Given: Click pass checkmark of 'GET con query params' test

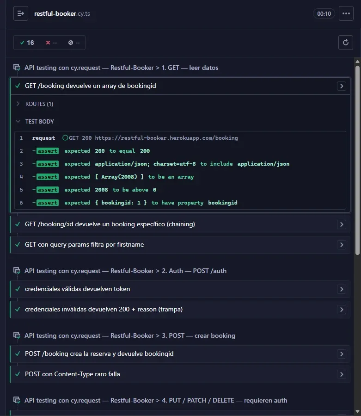Looking at the screenshot, I should [18, 245].
